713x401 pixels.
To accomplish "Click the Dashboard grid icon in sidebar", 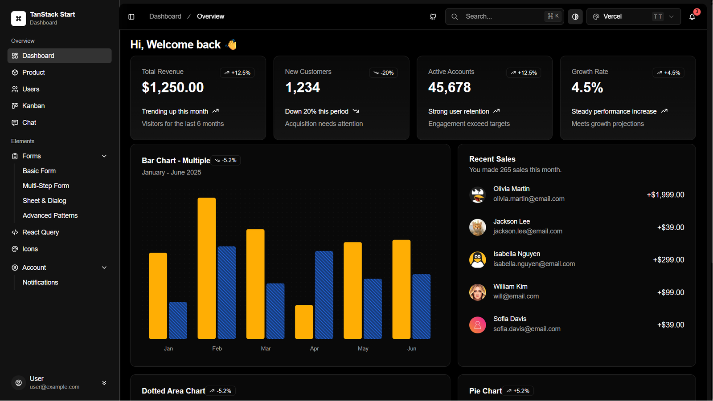I will 15,56.
